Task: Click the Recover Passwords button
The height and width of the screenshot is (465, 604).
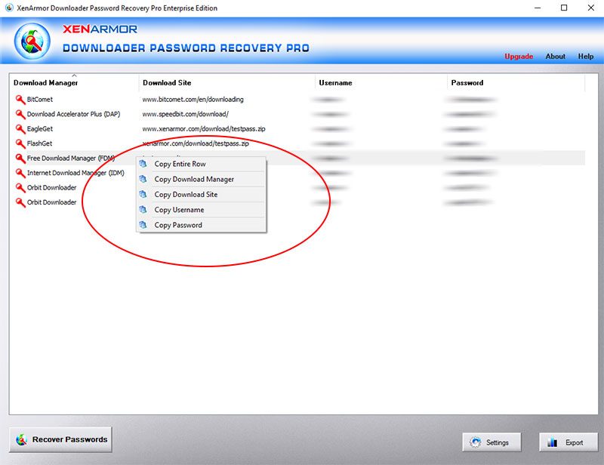Action: click(60, 439)
